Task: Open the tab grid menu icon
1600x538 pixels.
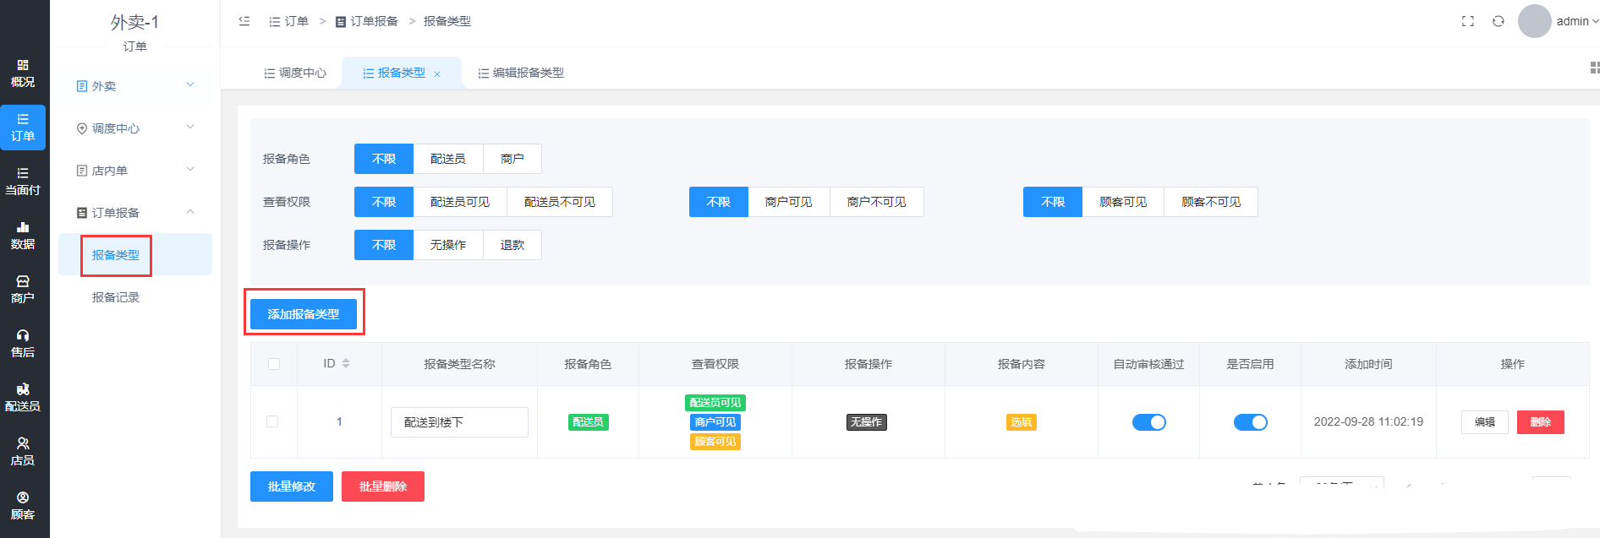Action: pos(1594,68)
